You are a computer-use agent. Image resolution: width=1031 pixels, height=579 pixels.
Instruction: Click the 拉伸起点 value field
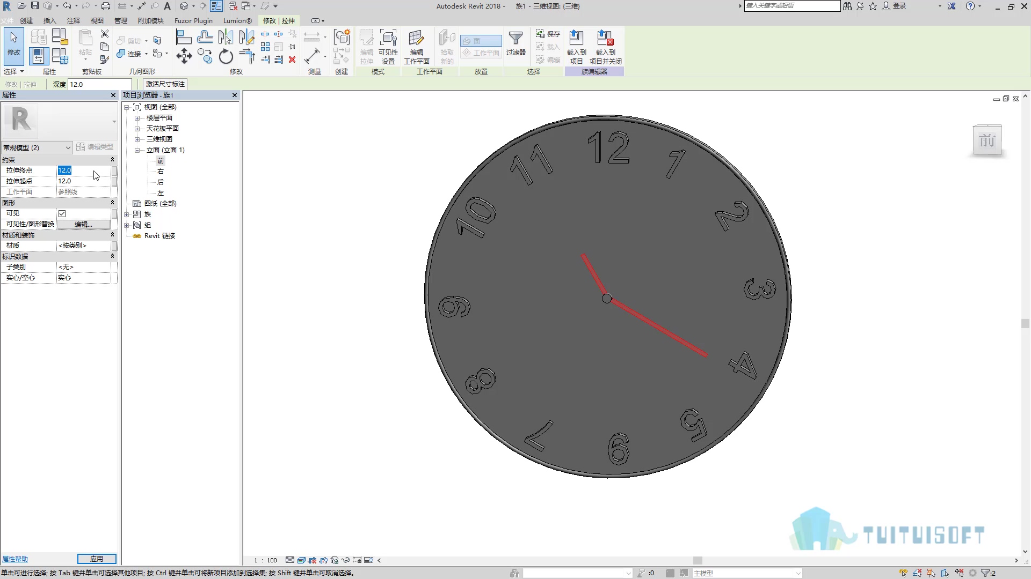point(83,181)
